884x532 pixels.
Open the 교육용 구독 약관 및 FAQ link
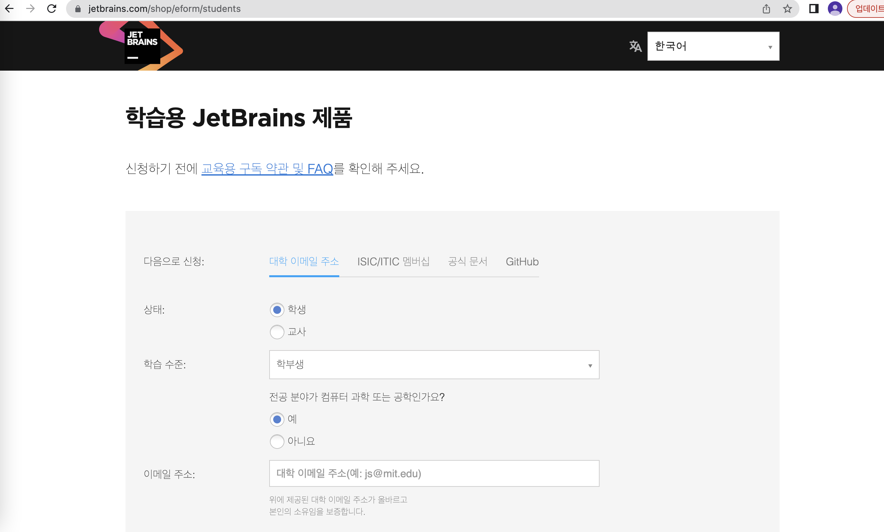tap(267, 169)
